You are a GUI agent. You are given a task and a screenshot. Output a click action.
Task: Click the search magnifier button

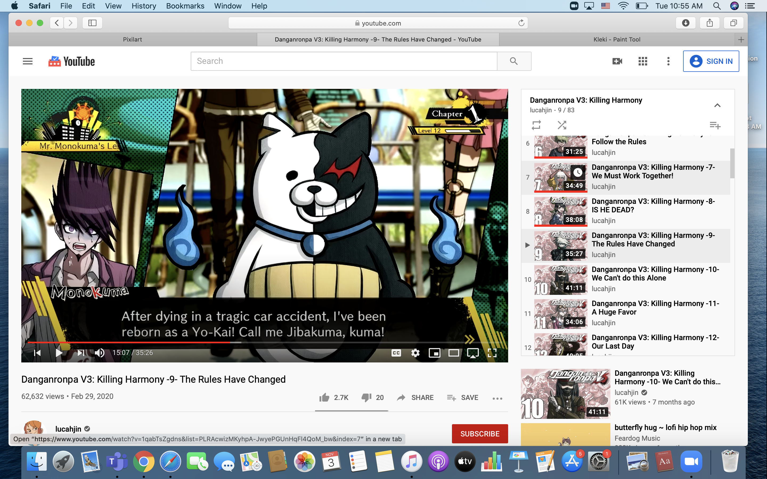(514, 61)
